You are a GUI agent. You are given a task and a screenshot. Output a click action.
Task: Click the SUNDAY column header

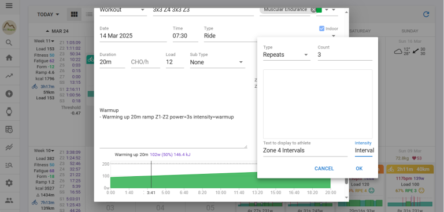click(x=410, y=31)
